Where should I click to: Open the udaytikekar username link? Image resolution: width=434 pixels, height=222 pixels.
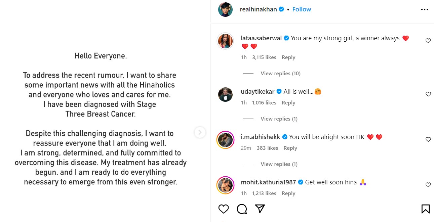point(258,91)
